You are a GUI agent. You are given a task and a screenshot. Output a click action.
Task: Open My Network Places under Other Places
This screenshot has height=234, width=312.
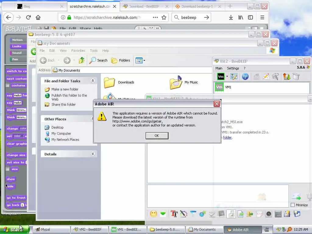click(65, 140)
